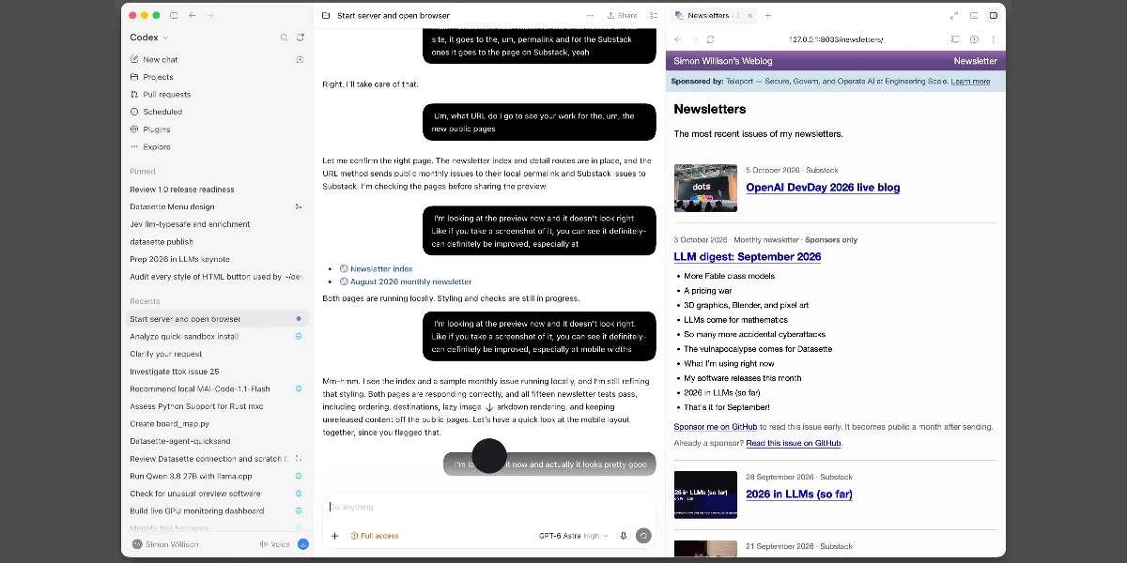Viewport: 1127px width, 563px height.
Task: Open Scheduled in the sidebar
Action: [162, 112]
